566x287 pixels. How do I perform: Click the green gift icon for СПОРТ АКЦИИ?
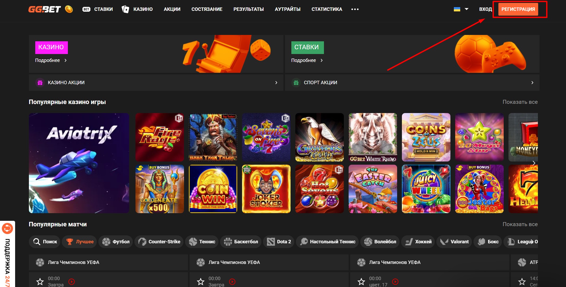(296, 83)
